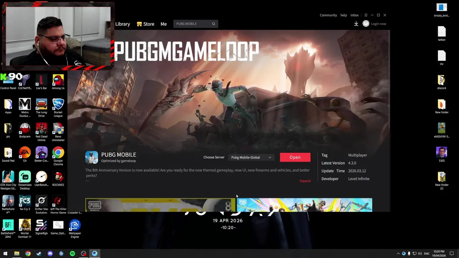
Task: Open File Explorer from the taskbar
Action: (16, 254)
